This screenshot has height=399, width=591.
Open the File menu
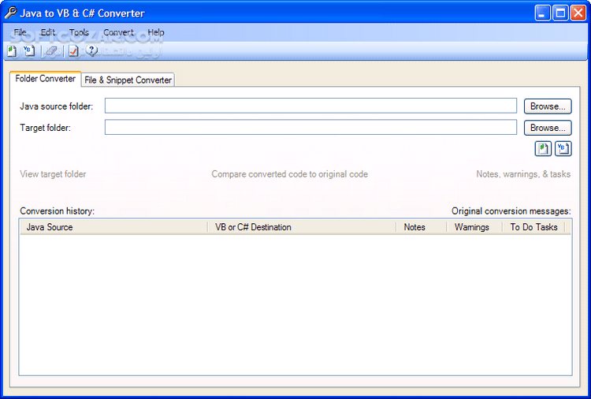pos(20,32)
